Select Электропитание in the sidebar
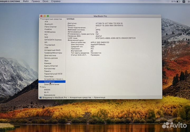Image resolution: width=190 pixels, height=132 pixels. (52, 84)
